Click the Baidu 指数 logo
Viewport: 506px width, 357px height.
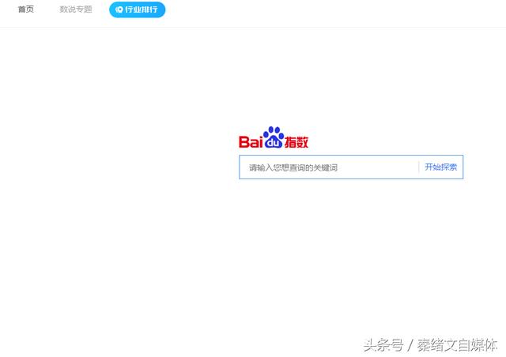click(x=274, y=137)
